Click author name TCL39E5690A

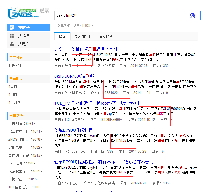(x=111, y=120)
